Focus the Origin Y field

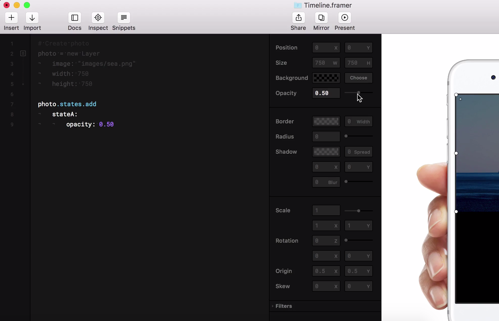pos(359,271)
